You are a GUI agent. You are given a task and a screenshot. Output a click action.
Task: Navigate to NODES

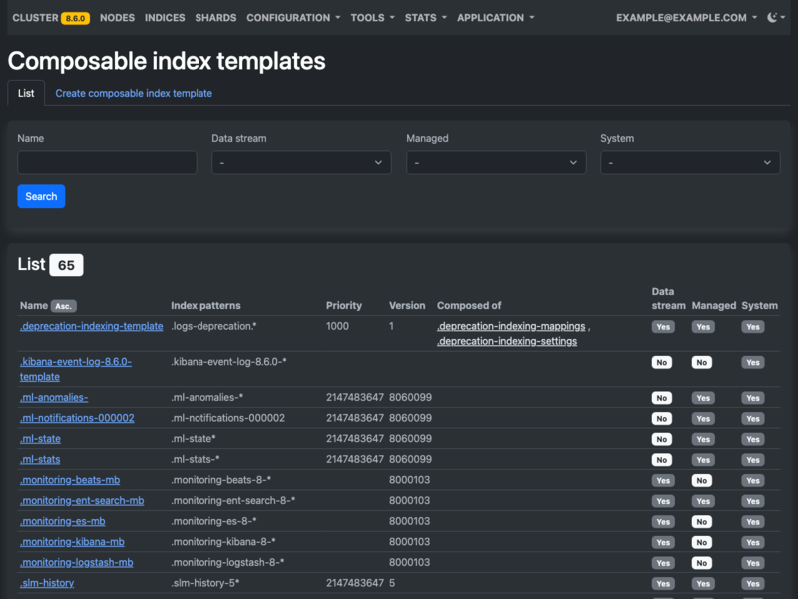117,17
